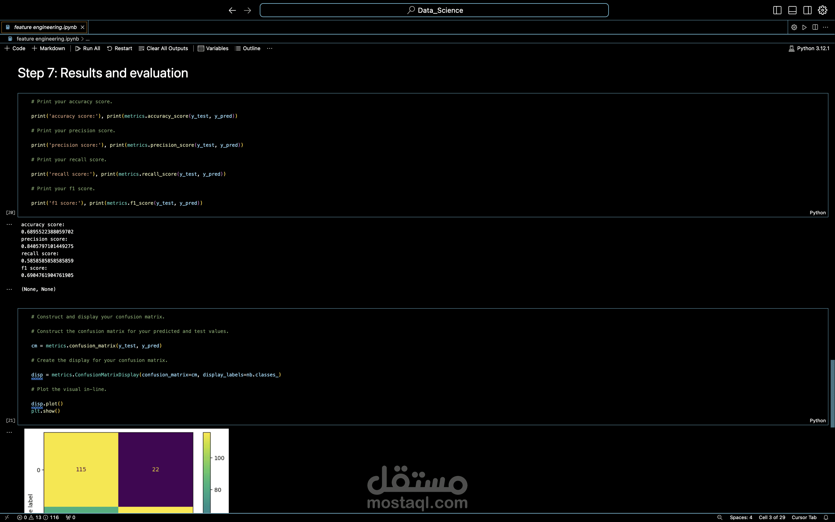
Task: Add a new Code cell
Action: [x=15, y=48]
